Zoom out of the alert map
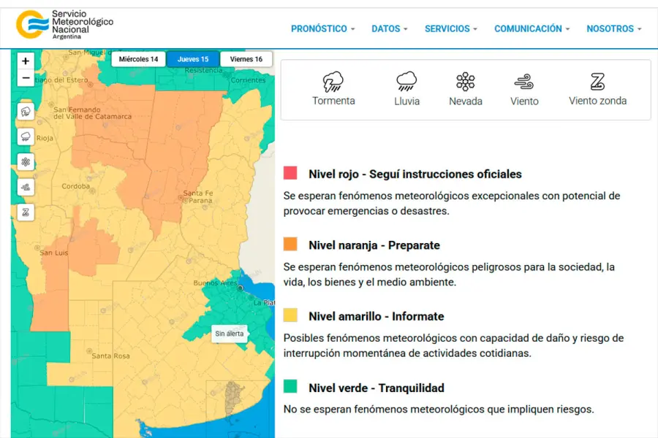658x438 pixels. click(x=26, y=78)
